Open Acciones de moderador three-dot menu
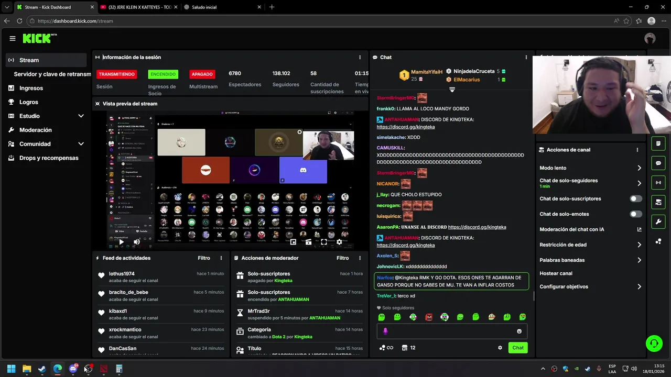The width and height of the screenshot is (671, 377). [360, 258]
